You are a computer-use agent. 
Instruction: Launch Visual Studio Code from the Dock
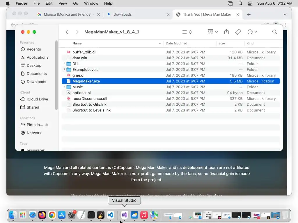click(x=110, y=215)
